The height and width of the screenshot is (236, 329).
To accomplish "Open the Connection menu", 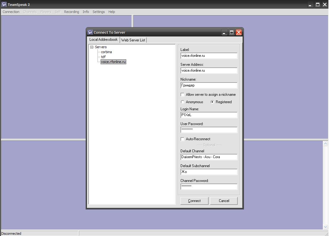I will point(11,12).
